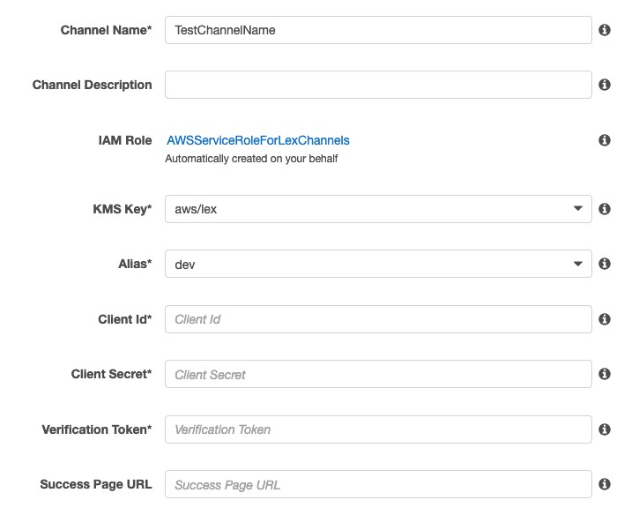Screen dimensions: 639x515
Task: Click the 'Channel Description' label
Action: (x=92, y=85)
